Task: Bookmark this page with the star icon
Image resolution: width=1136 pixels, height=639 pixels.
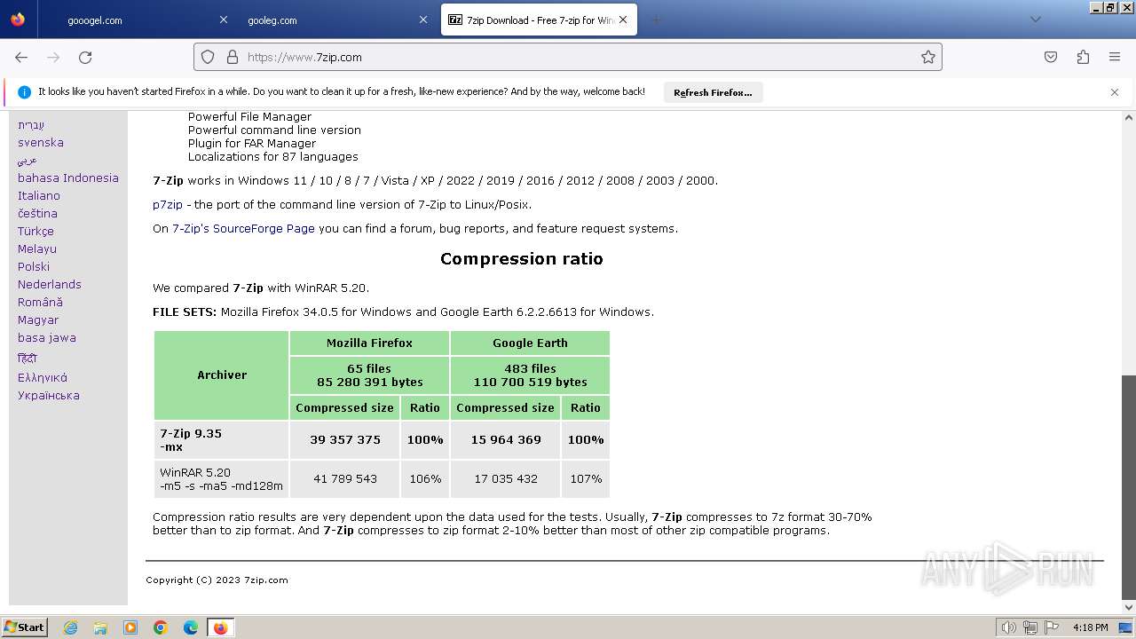Action: [928, 57]
